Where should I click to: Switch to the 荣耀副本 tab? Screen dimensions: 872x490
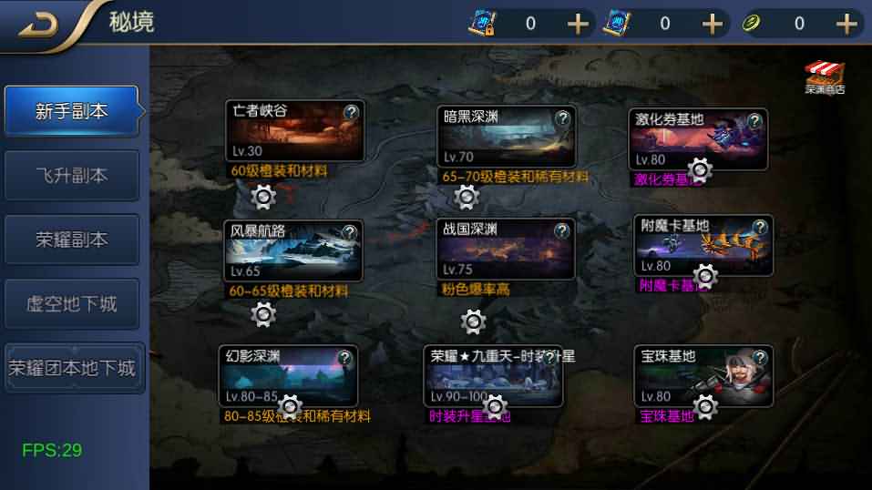point(72,240)
